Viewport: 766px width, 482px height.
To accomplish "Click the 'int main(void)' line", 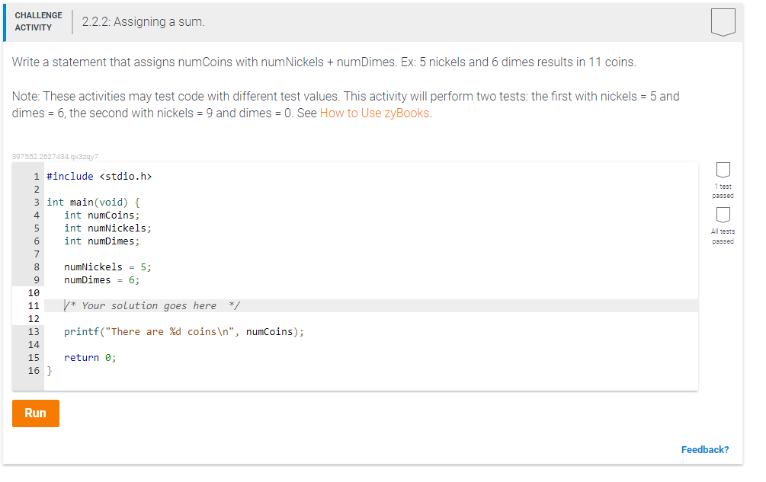I will (93, 202).
